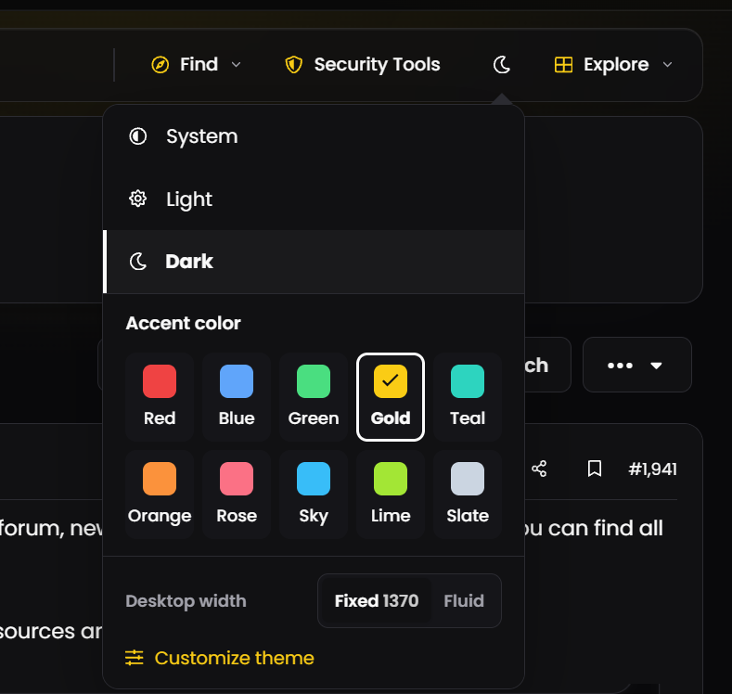
Task: Select the Dark theme menu item
Action: pyautogui.click(x=314, y=262)
